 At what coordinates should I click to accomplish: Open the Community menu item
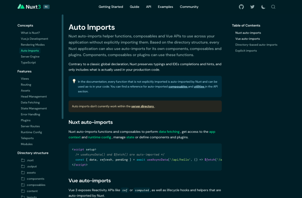tap(189, 7)
